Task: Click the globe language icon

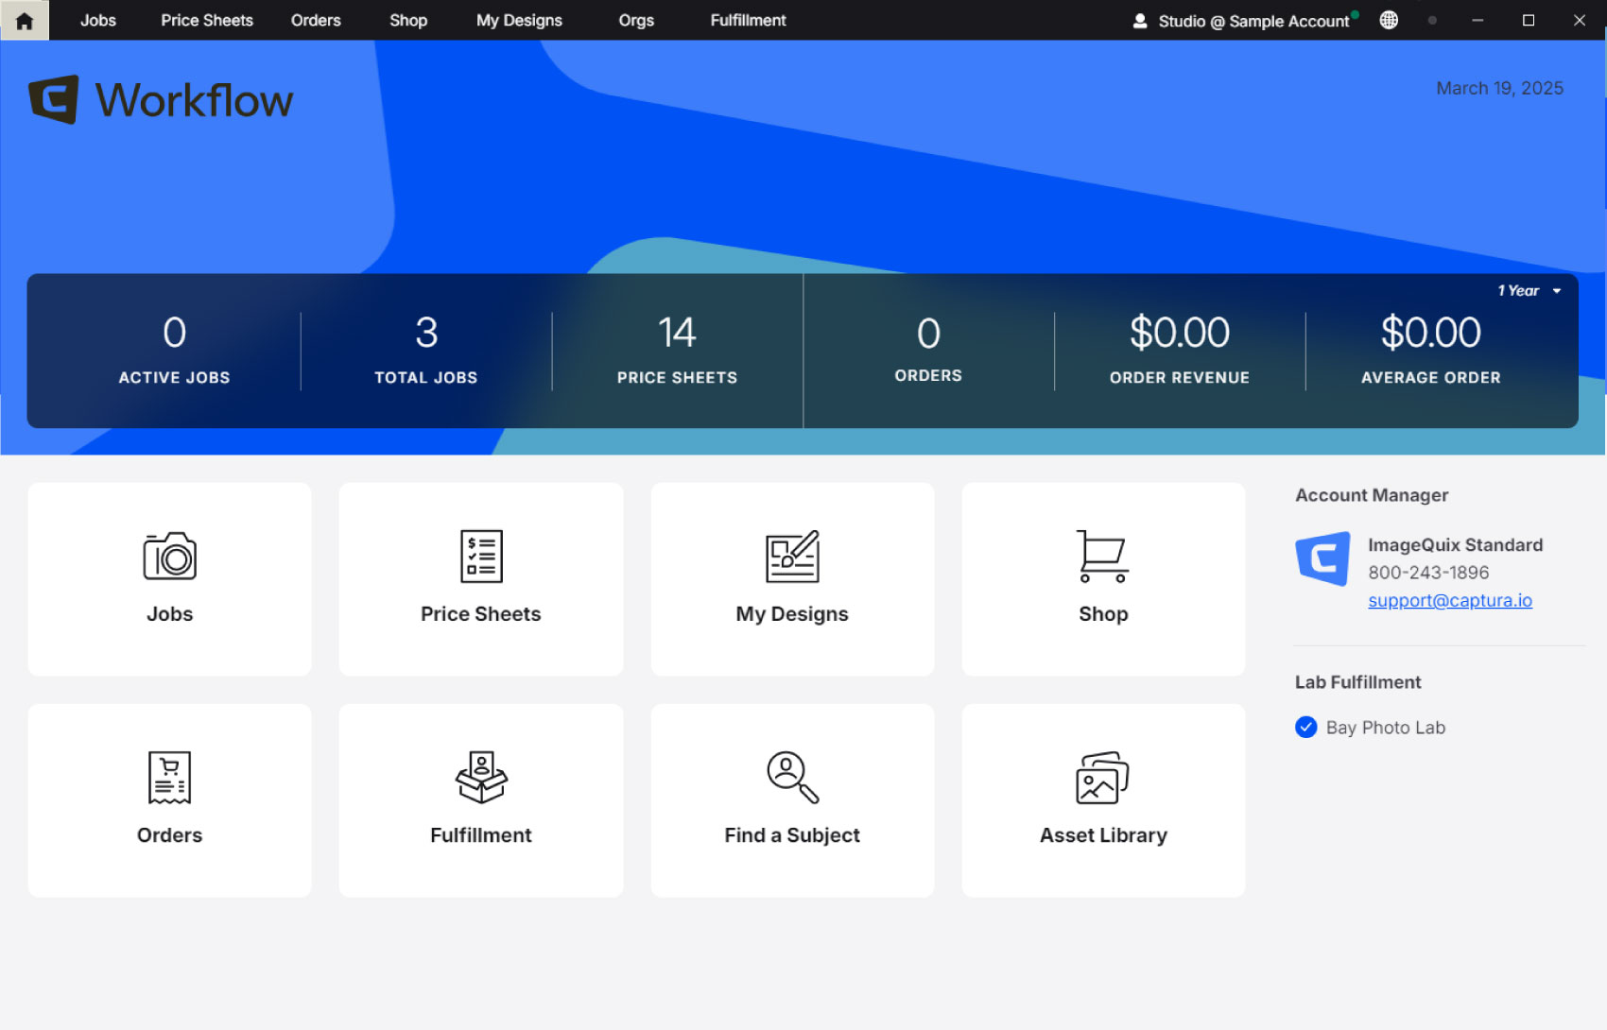Action: [1389, 20]
